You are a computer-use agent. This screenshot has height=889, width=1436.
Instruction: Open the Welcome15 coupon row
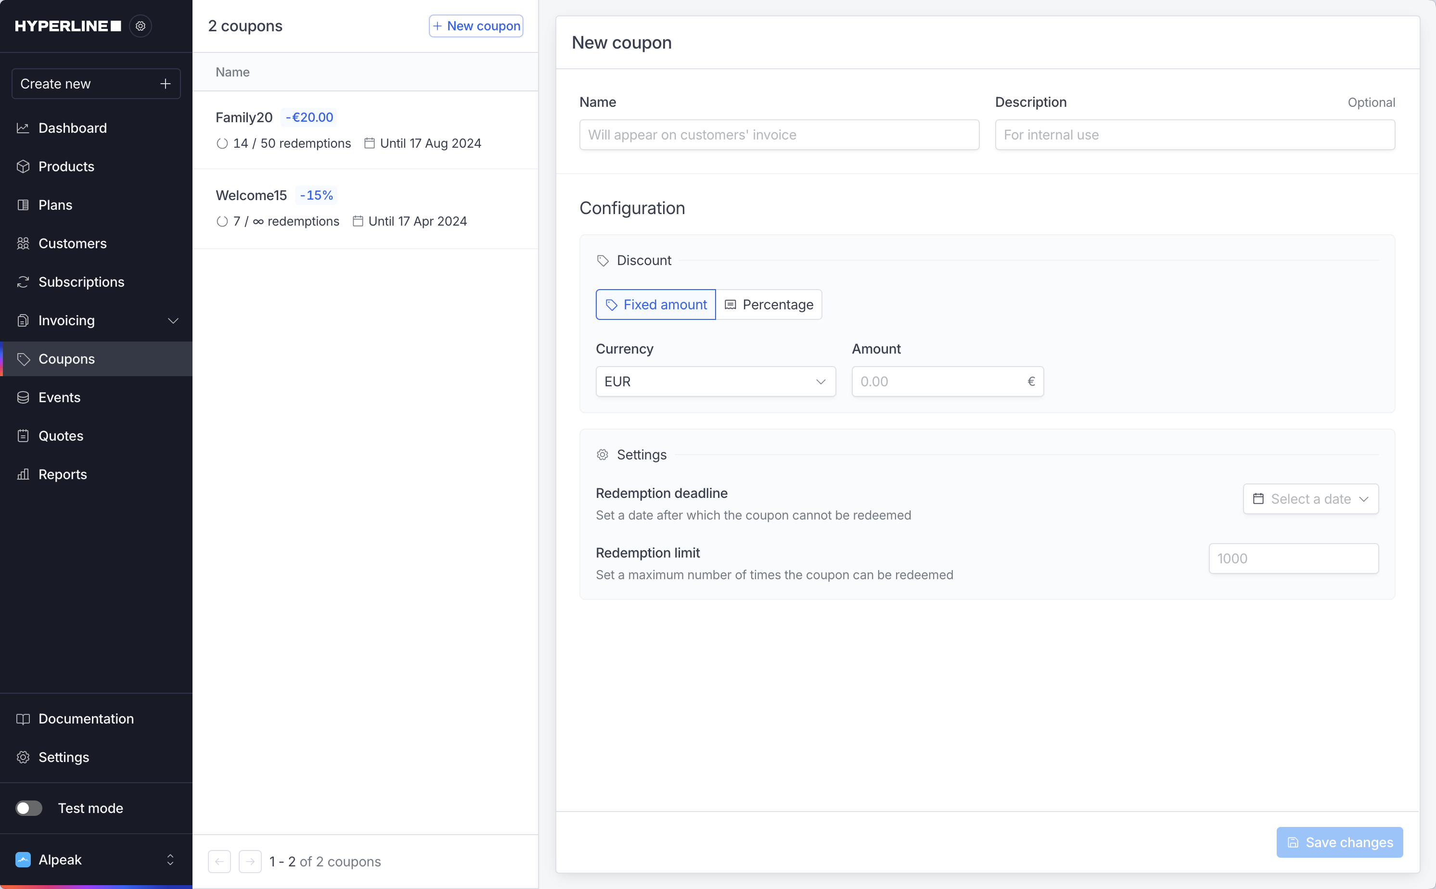pos(365,208)
